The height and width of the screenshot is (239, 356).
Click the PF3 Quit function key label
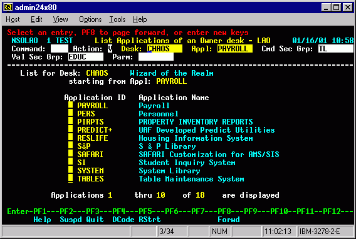(x=95, y=219)
